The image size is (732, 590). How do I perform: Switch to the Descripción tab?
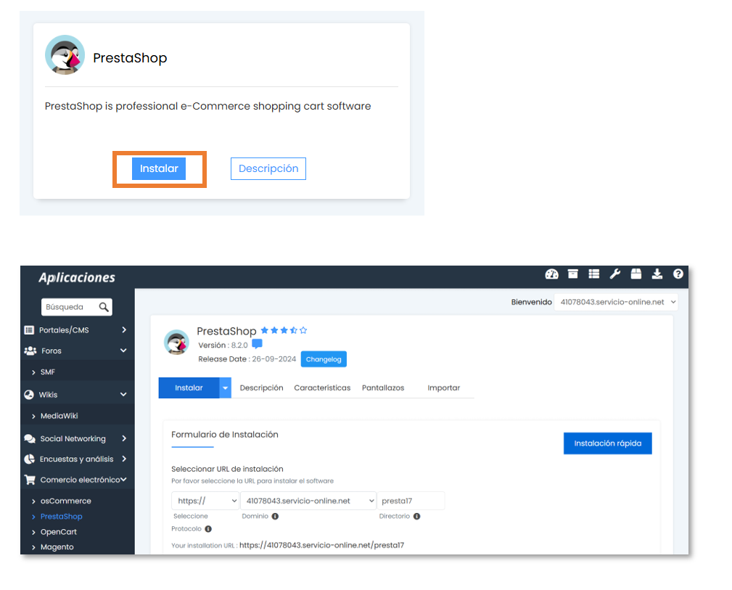(x=261, y=388)
